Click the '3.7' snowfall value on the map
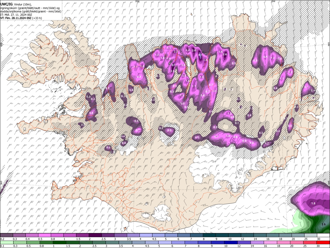330x248 pixels. [x=173, y=65]
